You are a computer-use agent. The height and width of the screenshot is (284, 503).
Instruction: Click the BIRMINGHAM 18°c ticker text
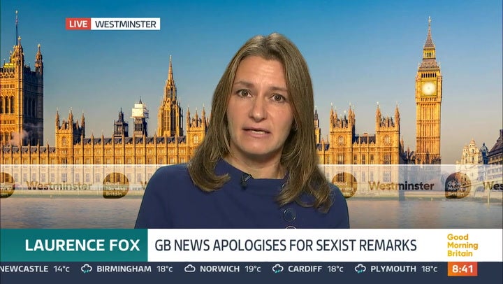click(x=135, y=269)
